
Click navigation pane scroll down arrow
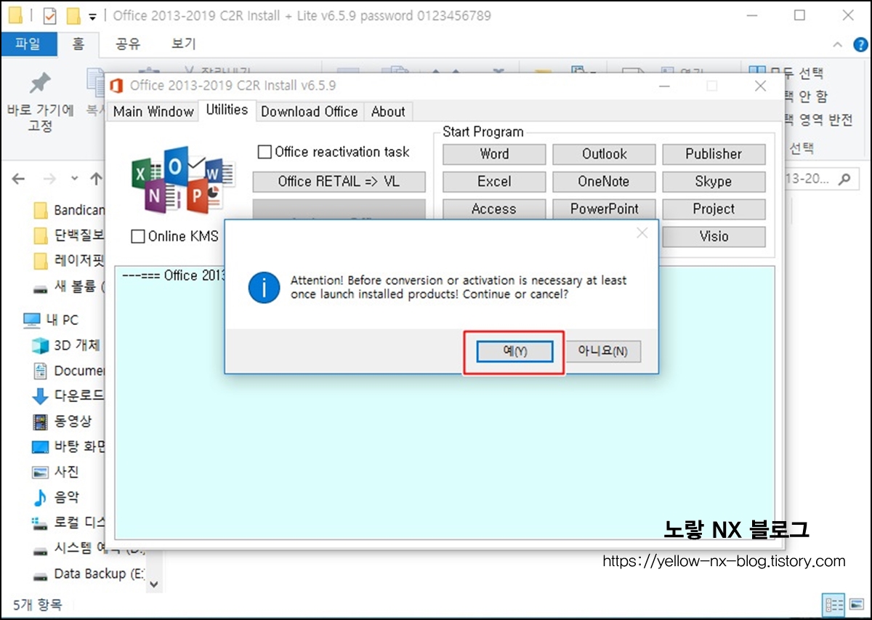(153, 583)
